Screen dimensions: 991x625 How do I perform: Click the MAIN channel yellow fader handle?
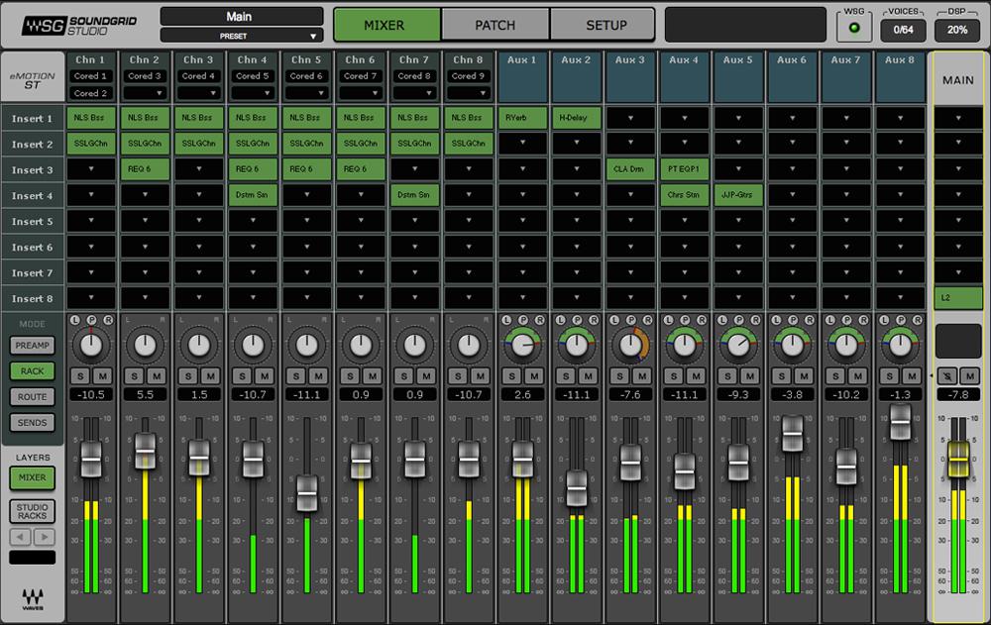coord(957,460)
